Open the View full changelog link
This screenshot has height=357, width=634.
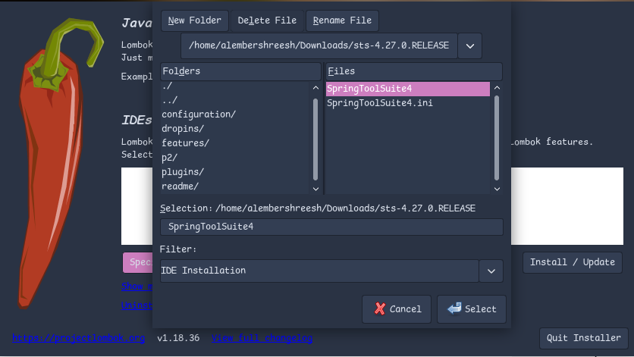tap(262, 338)
